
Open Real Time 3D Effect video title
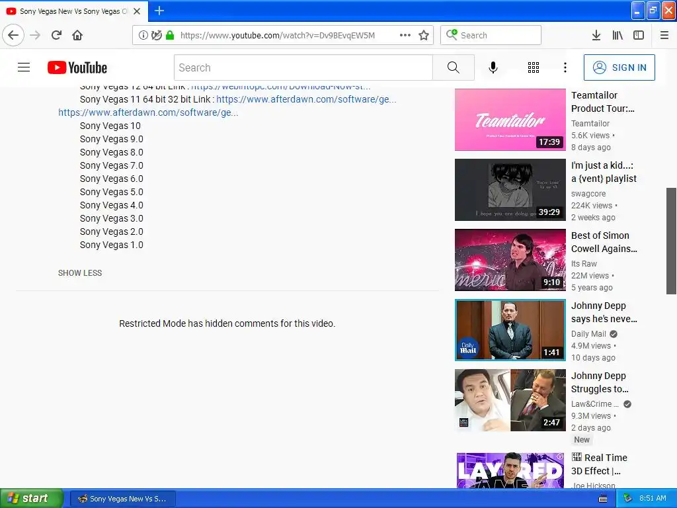599,464
